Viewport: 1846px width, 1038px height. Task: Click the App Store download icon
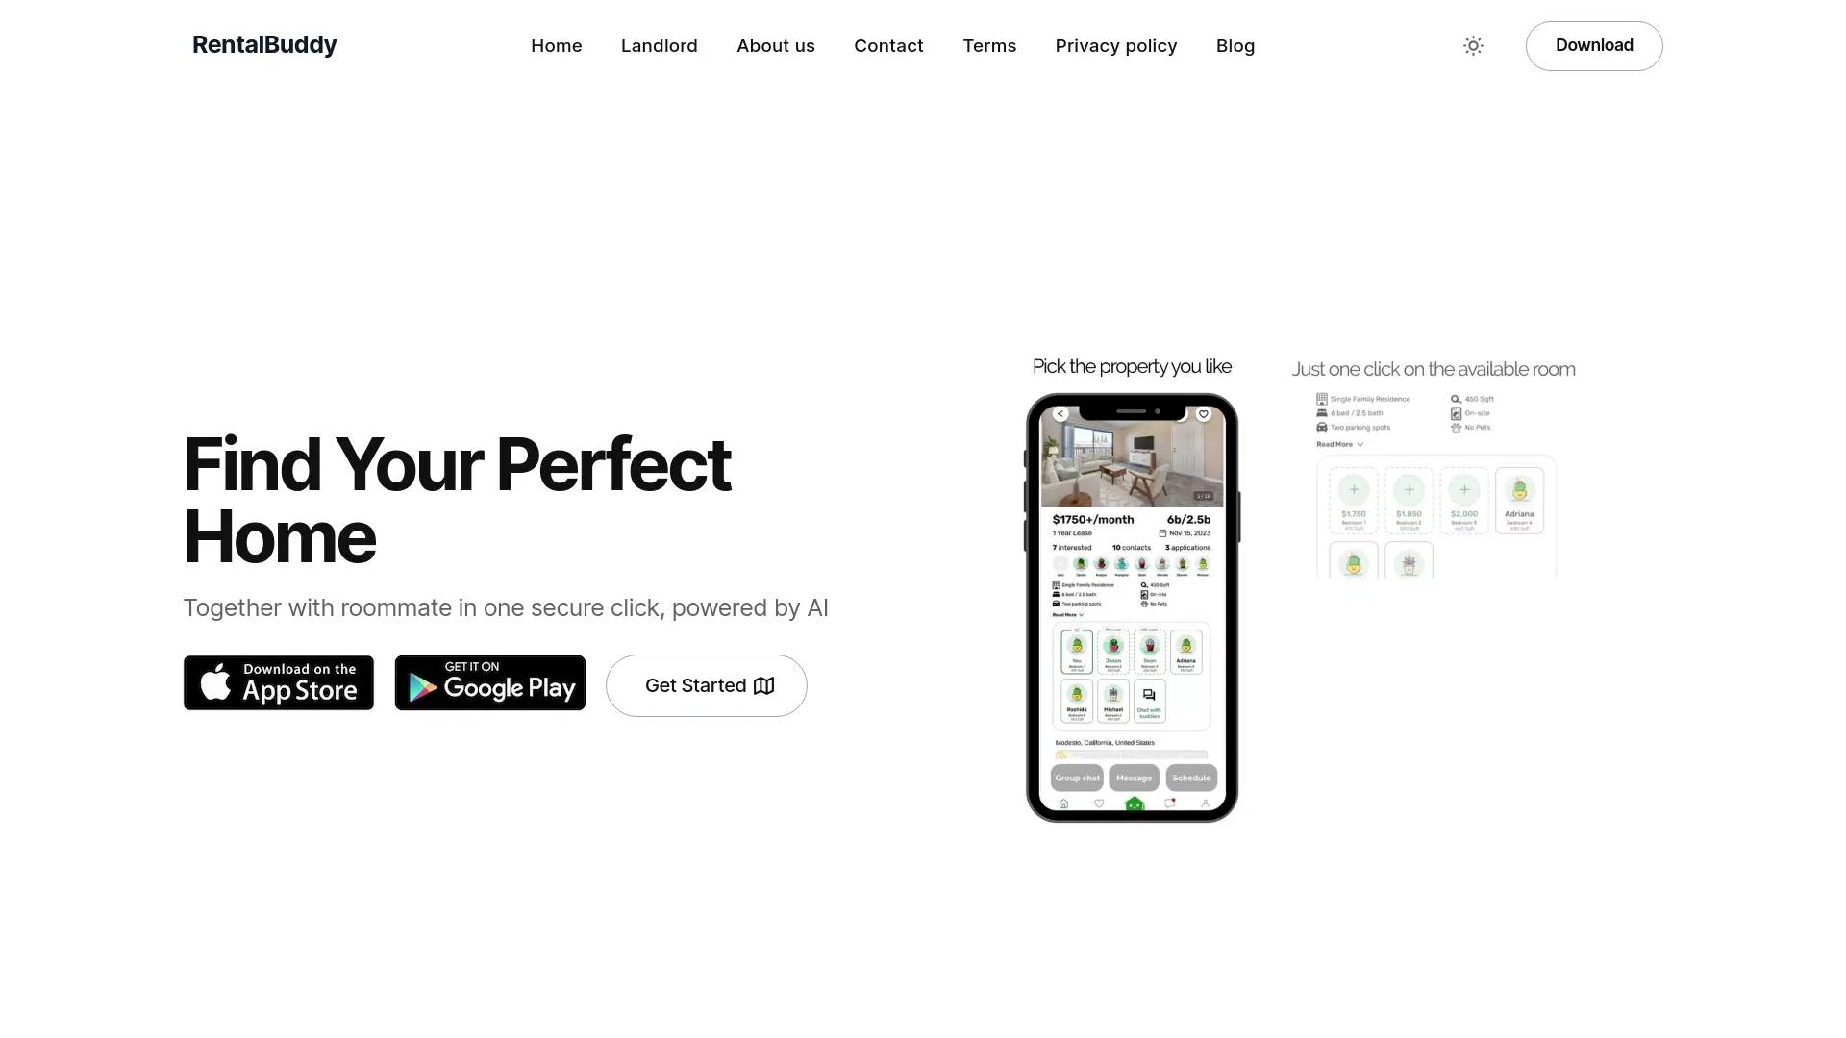click(279, 681)
